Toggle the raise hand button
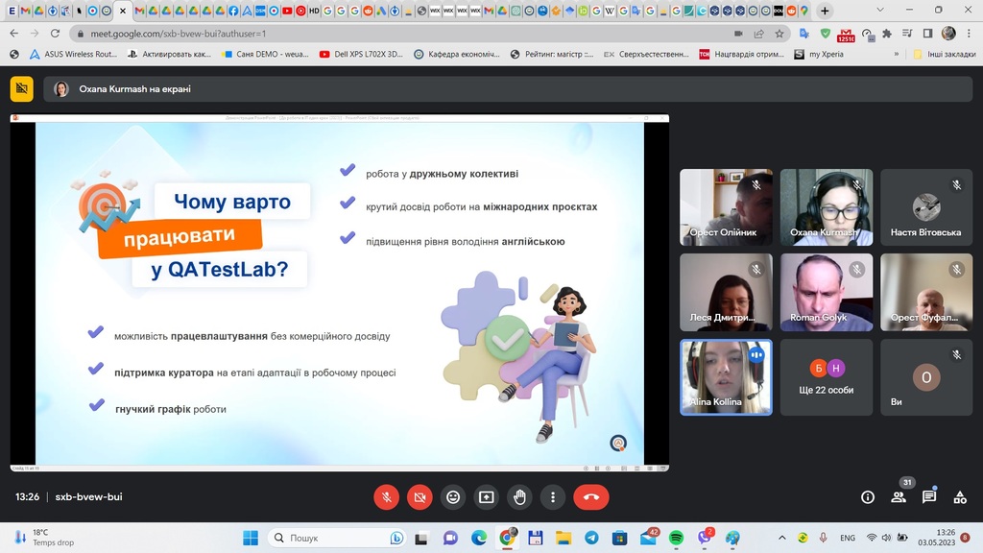This screenshot has height=553, width=983. pyautogui.click(x=519, y=497)
